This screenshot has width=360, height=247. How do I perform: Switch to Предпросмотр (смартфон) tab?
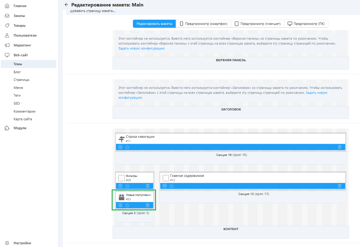[203, 24]
